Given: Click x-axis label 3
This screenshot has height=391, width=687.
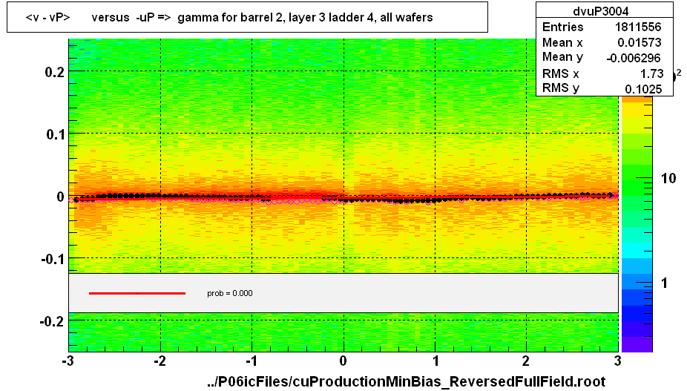Looking at the screenshot, I should pyautogui.click(x=617, y=361).
